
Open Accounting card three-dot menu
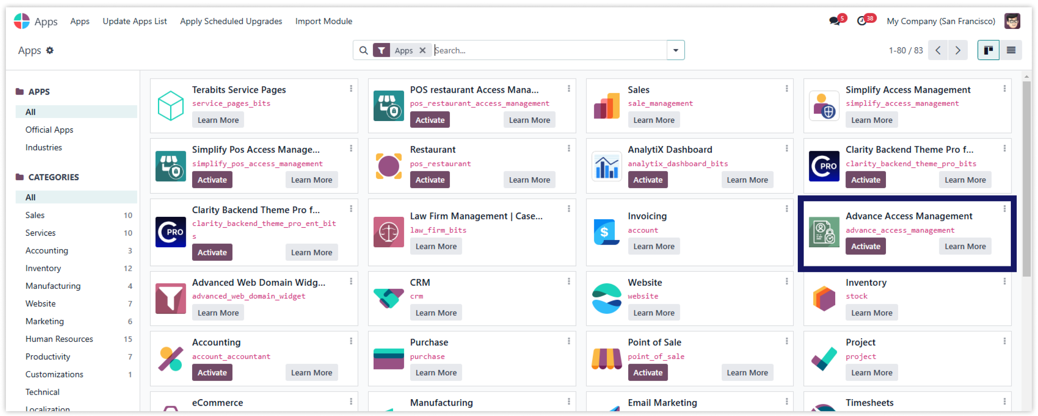click(351, 341)
